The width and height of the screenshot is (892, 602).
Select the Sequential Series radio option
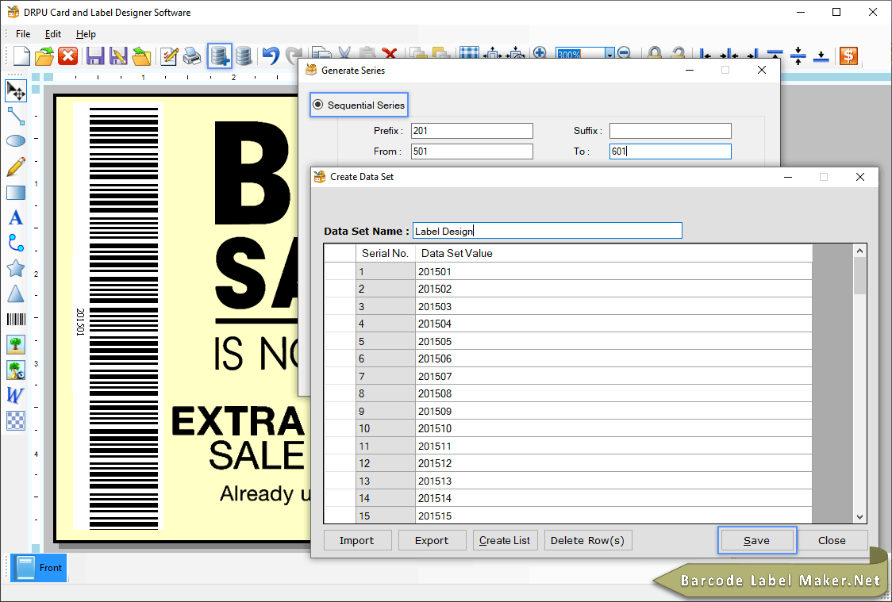coord(318,105)
